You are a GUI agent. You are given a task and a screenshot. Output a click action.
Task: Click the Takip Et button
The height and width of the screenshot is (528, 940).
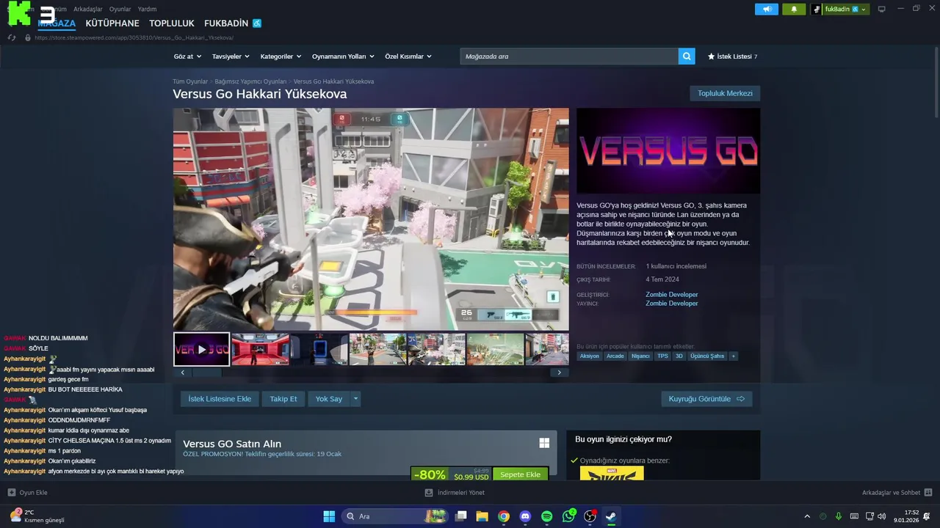(283, 399)
